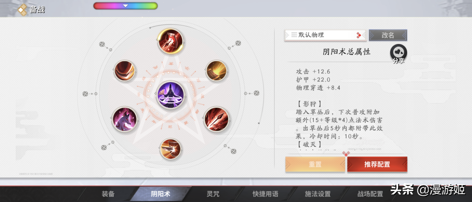Click the rainbow bar's down arrow
The image size is (472, 202).
[x=125, y=6]
